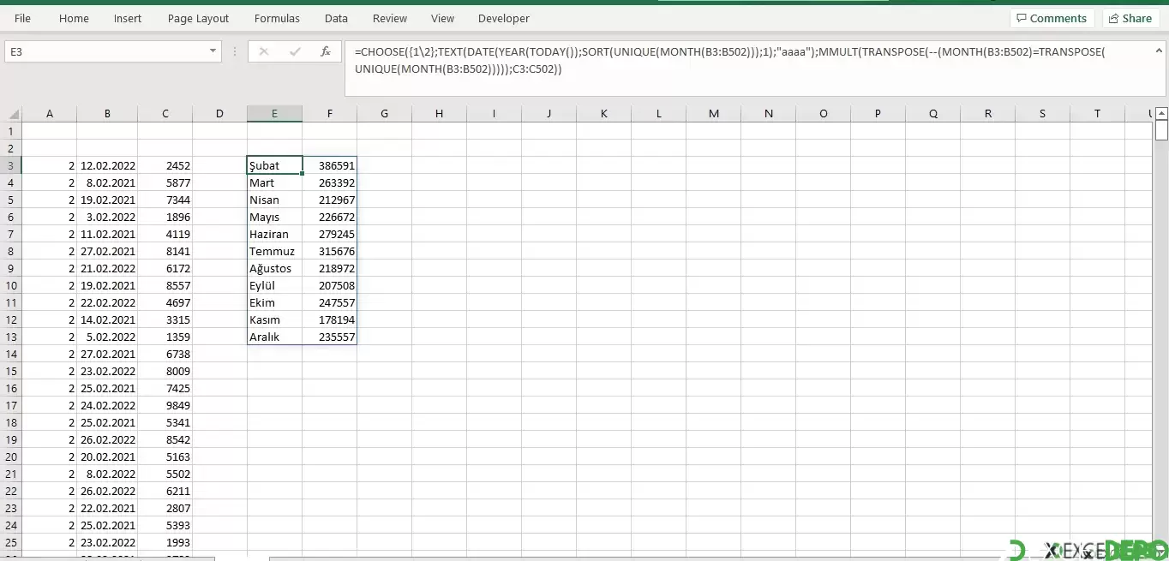Click the cell with value 386591
1169x561 pixels.
pyautogui.click(x=330, y=165)
